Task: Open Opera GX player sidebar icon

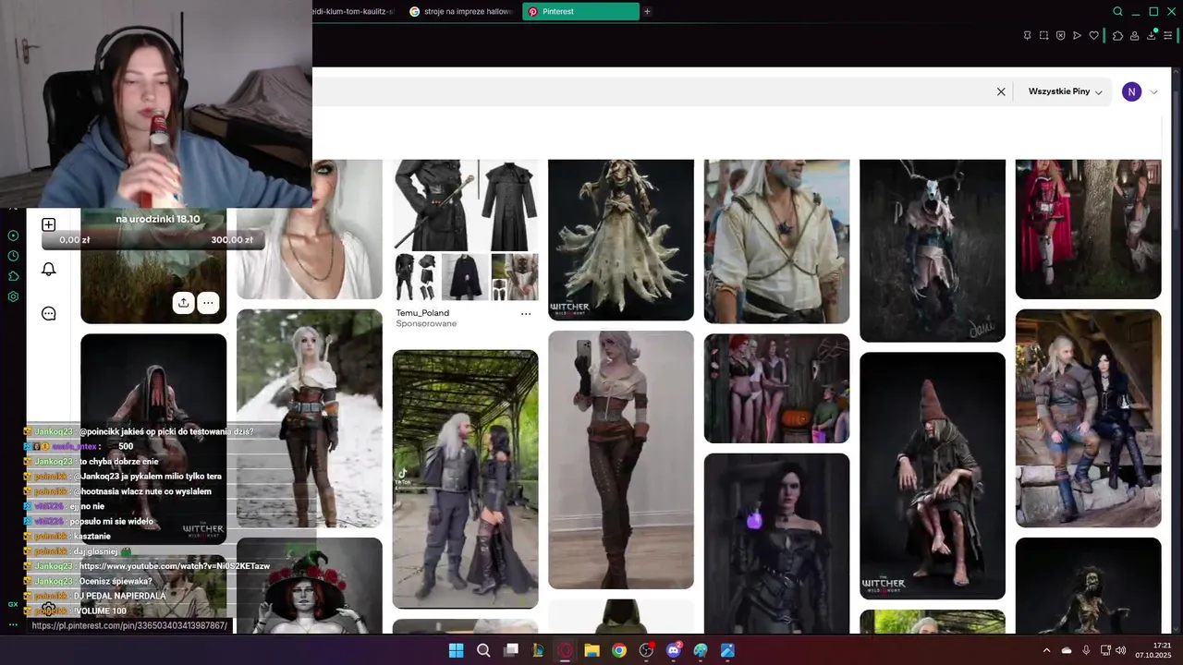Action: tap(13, 236)
